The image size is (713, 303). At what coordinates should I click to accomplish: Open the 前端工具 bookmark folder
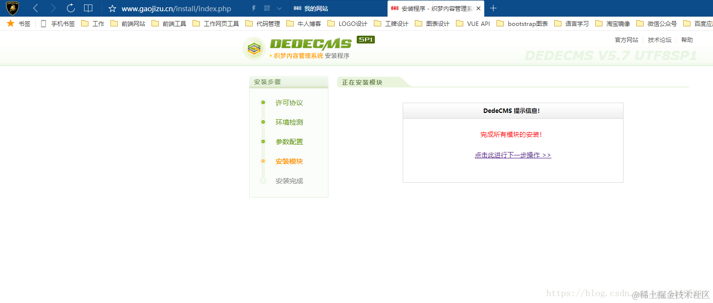(x=169, y=23)
